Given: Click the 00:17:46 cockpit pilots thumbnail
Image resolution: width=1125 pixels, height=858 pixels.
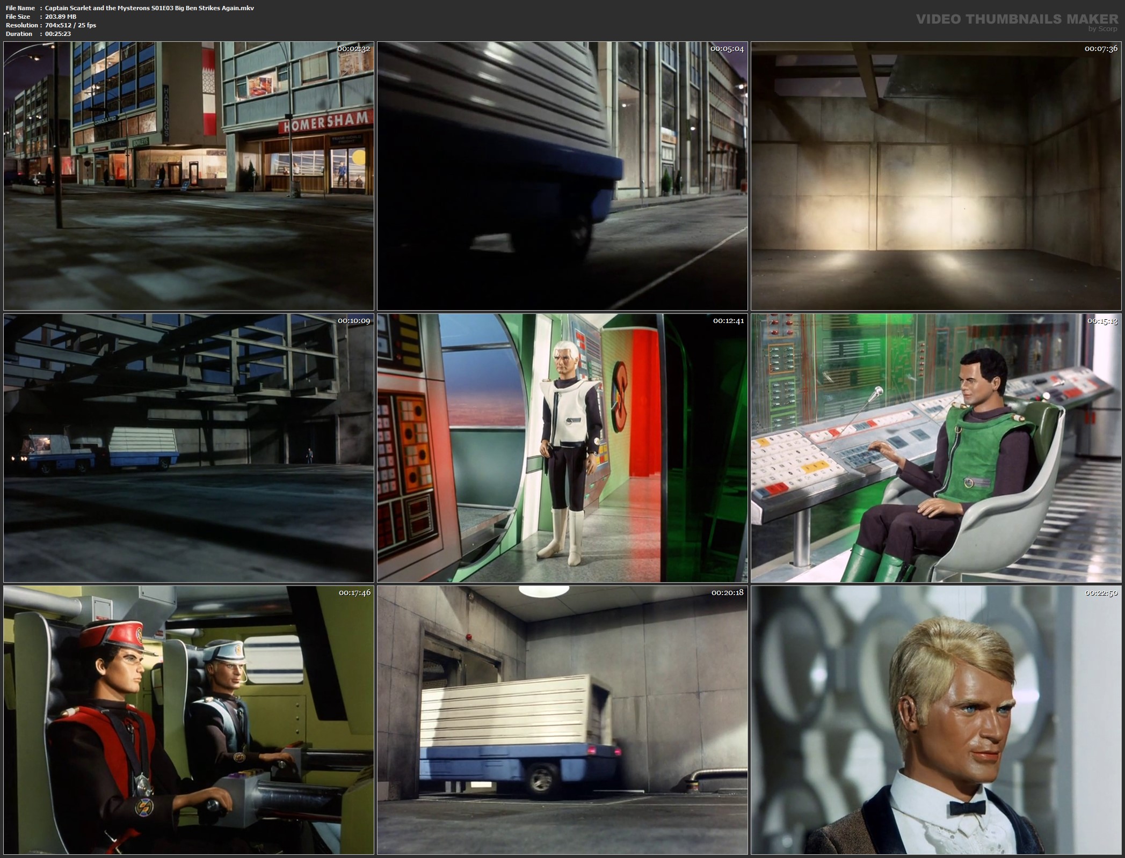Looking at the screenshot, I should (188, 720).
